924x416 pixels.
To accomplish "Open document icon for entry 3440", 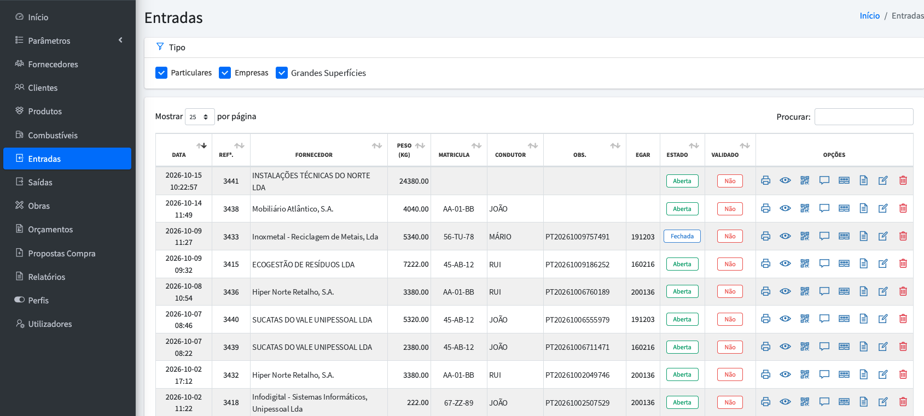I will 864,319.
